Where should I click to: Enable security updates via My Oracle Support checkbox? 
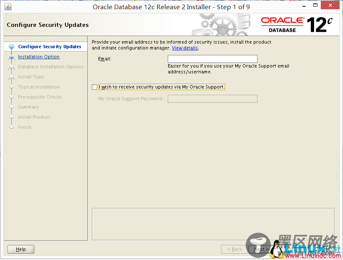94,87
